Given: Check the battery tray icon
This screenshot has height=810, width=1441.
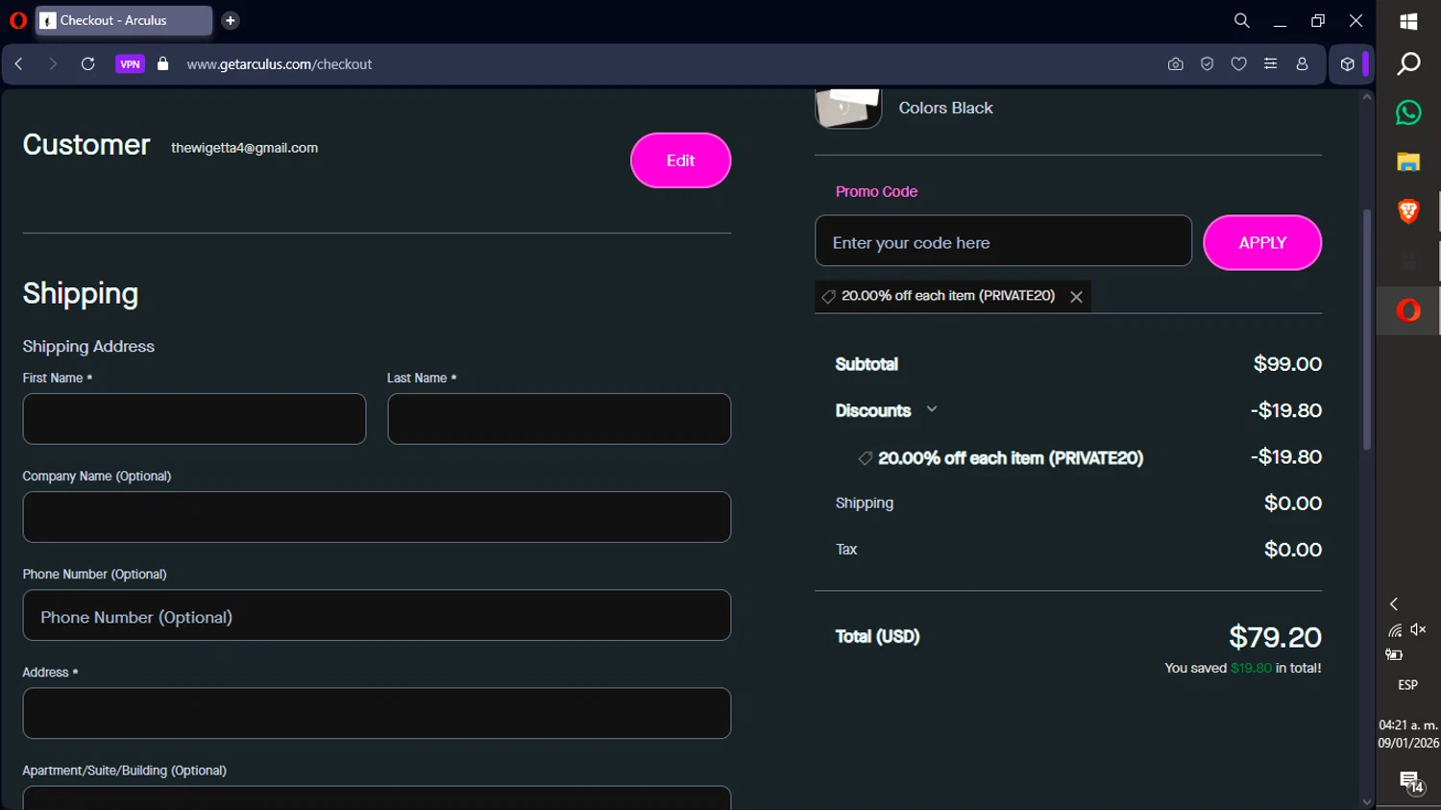Looking at the screenshot, I should tap(1394, 654).
